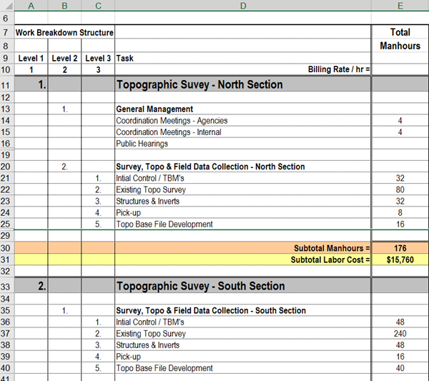The width and height of the screenshot is (429, 381).
Task: Select row 11 header
Action: [6, 85]
